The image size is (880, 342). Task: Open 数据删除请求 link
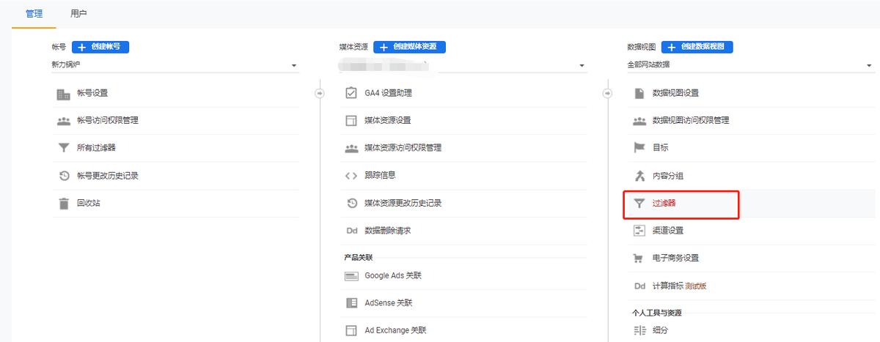[387, 231]
